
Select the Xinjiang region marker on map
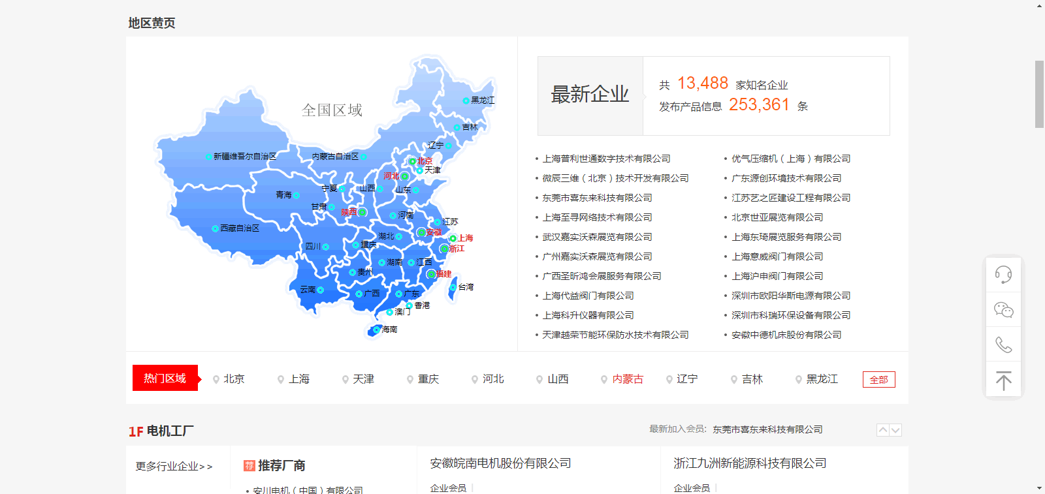(x=209, y=157)
